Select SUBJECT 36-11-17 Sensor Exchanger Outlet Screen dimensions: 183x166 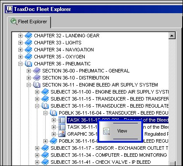point(109,148)
